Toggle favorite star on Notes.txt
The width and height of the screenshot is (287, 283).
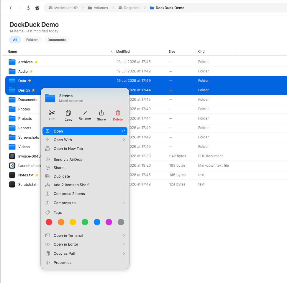(37, 175)
